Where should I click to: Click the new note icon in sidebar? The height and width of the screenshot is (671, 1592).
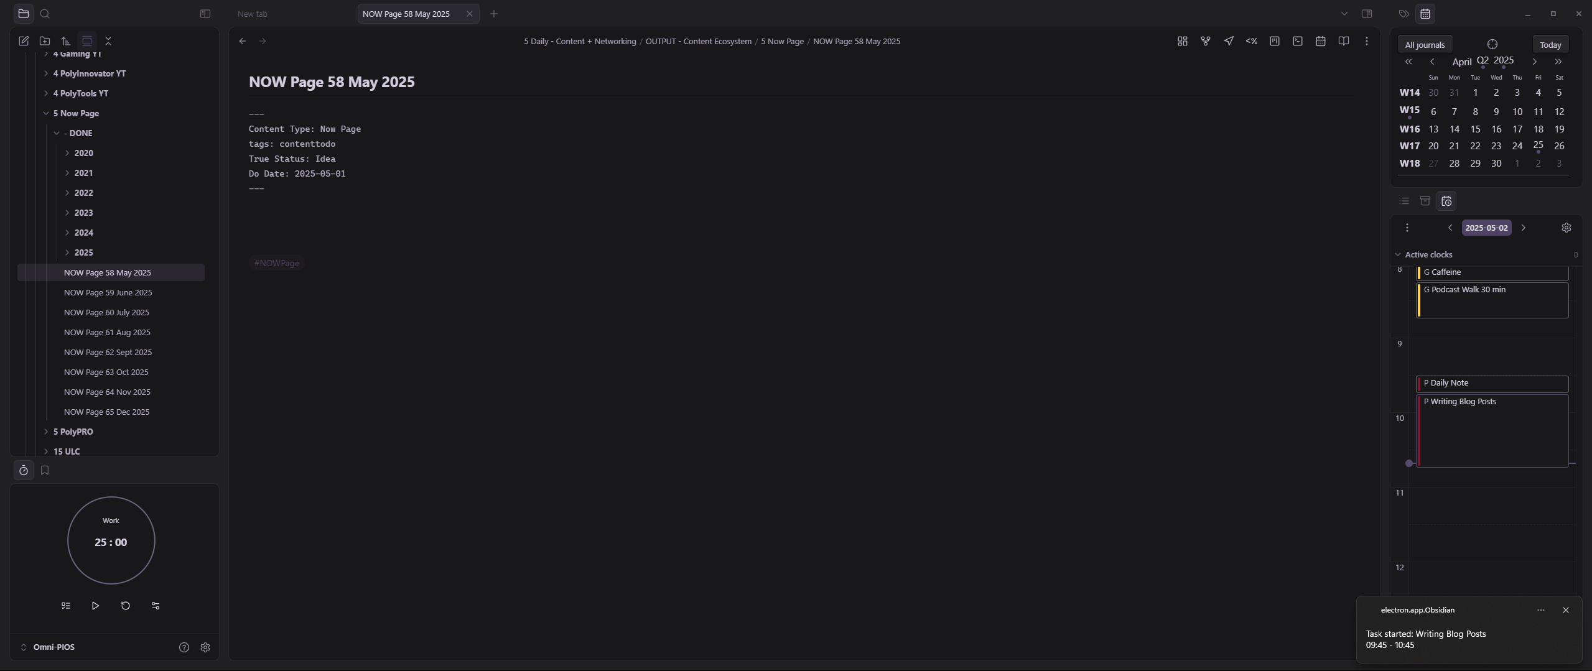(24, 41)
